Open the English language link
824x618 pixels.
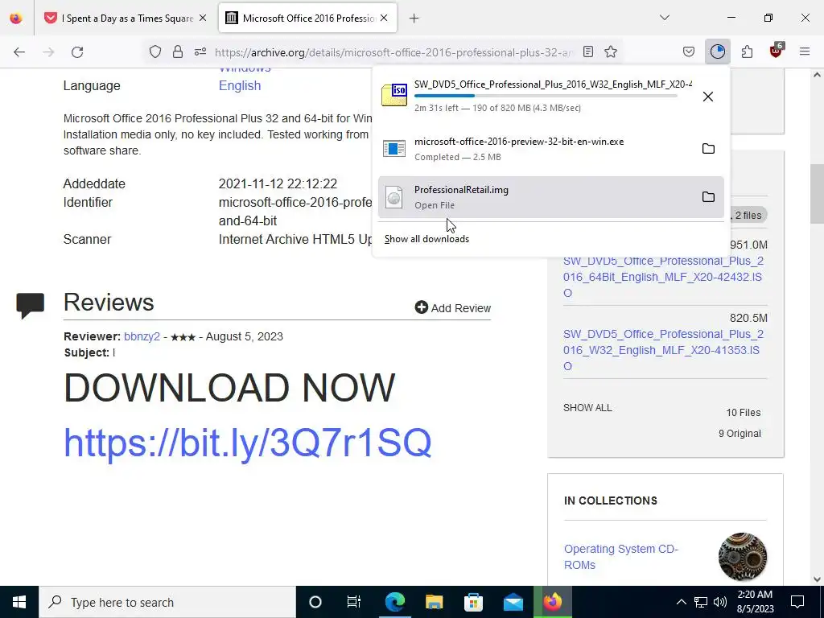point(240,85)
